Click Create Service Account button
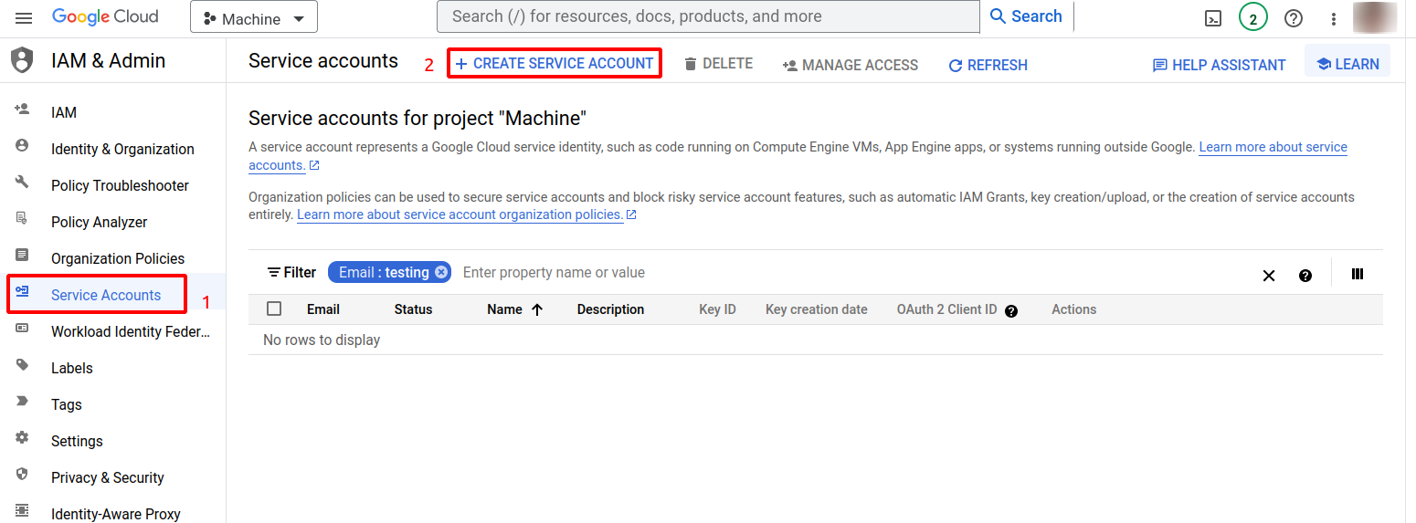Screen dimensions: 1416x523 [x=554, y=64]
